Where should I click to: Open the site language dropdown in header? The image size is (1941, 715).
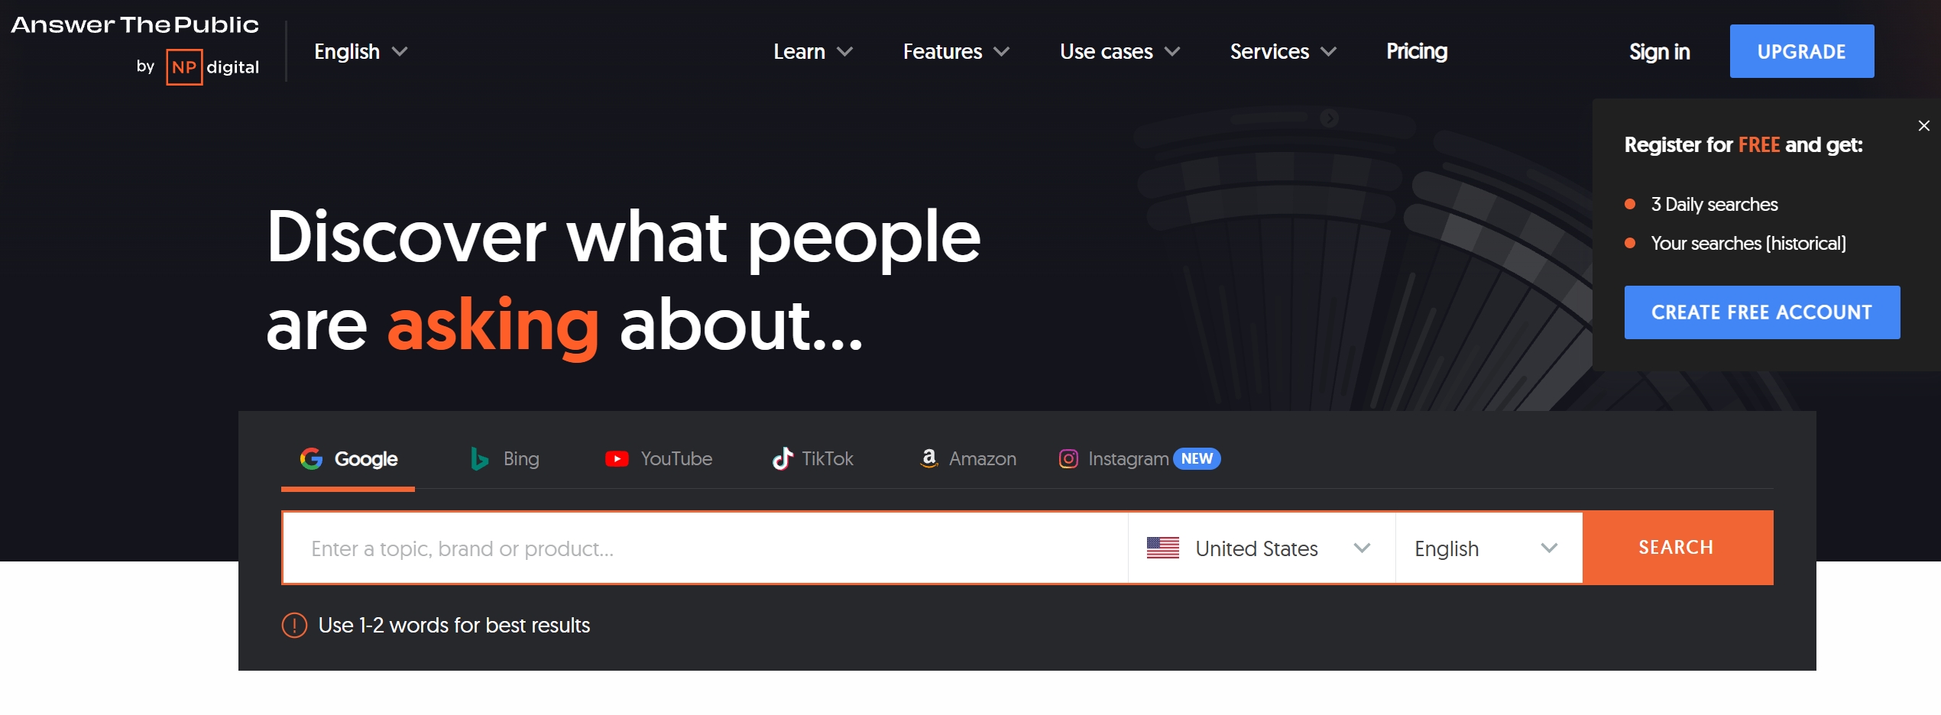(361, 51)
